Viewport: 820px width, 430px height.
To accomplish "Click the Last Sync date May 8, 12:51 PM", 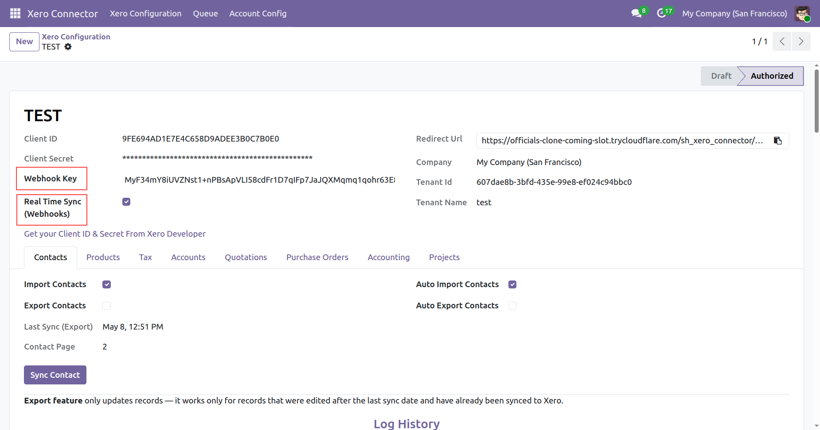I will (x=133, y=327).
